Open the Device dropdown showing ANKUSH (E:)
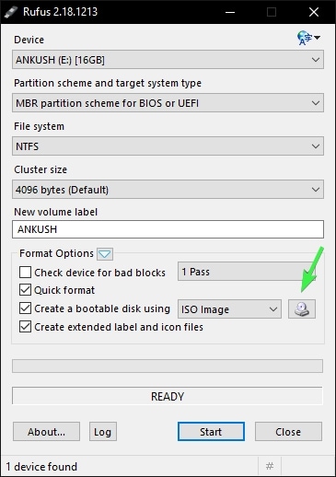The image size is (336, 477). 168,60
